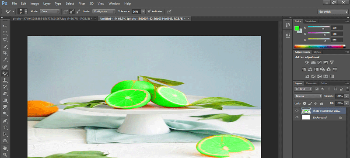The image size is (350, 158).
Task: Enable Sampling: Once option
Action: (72, 11)
